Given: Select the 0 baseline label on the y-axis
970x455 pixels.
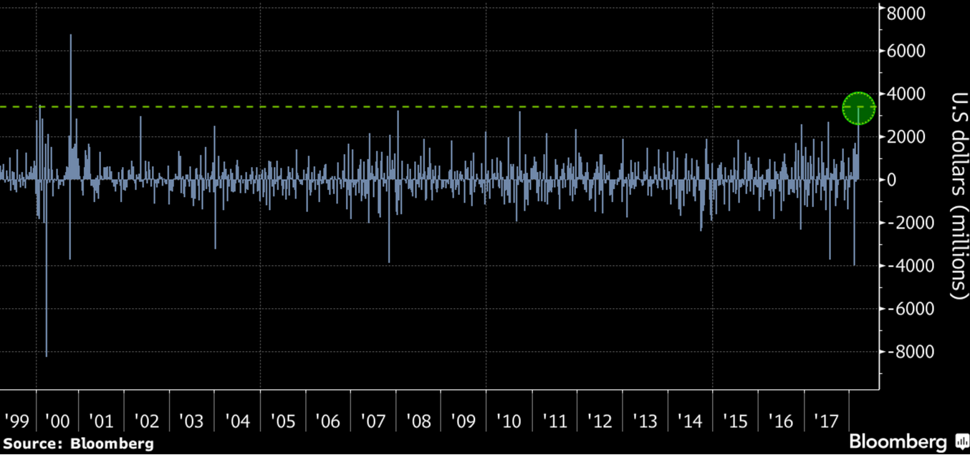Looking at the screenshot, I should pyautogui.click(x=892, y=180).
